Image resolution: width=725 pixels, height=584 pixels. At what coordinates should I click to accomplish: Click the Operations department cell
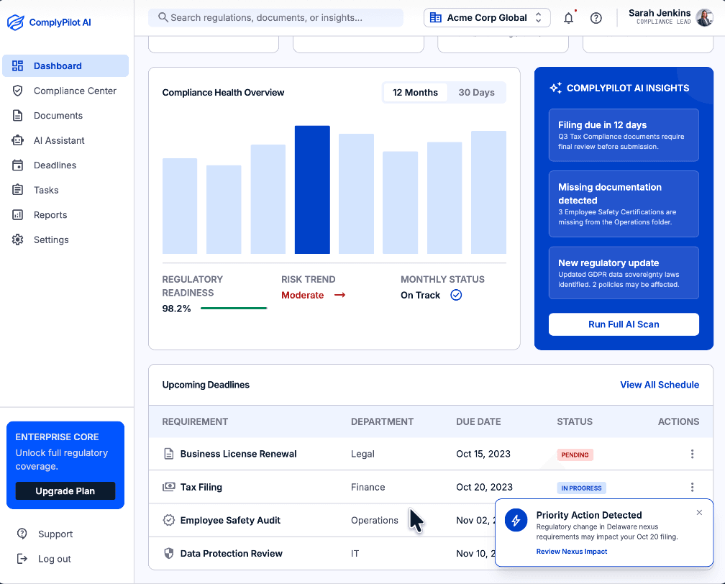coord(374,520)
